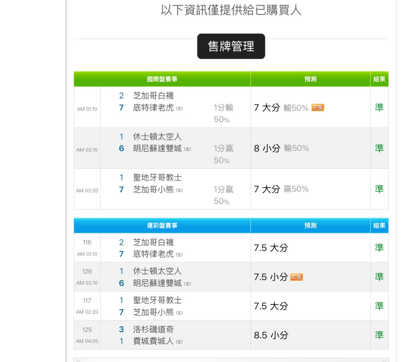Viewport: 401px width, 362px height.
Task: Click the 結果 header in the international table
Action: pos(379,79)
